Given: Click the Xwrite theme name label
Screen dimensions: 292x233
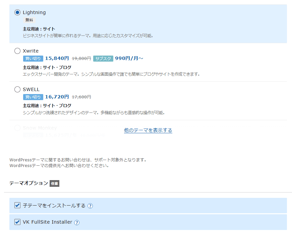Looking at the screenshot, I should (31, 51).
